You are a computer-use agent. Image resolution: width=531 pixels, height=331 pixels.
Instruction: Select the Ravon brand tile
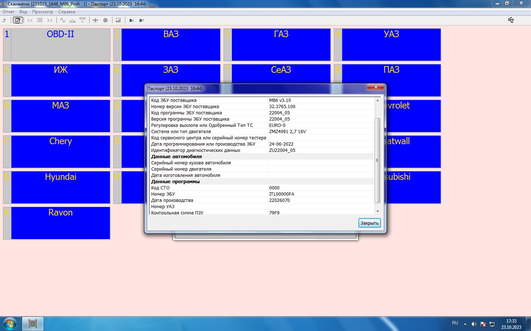click(x=60, y=223)
